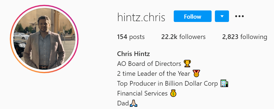Click the gold medal emoji
Viewport: 274px width, 109px height.
tap(196, 74)
